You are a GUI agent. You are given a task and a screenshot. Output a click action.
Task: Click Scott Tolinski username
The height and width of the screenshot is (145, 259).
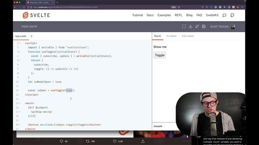point(219,27)
